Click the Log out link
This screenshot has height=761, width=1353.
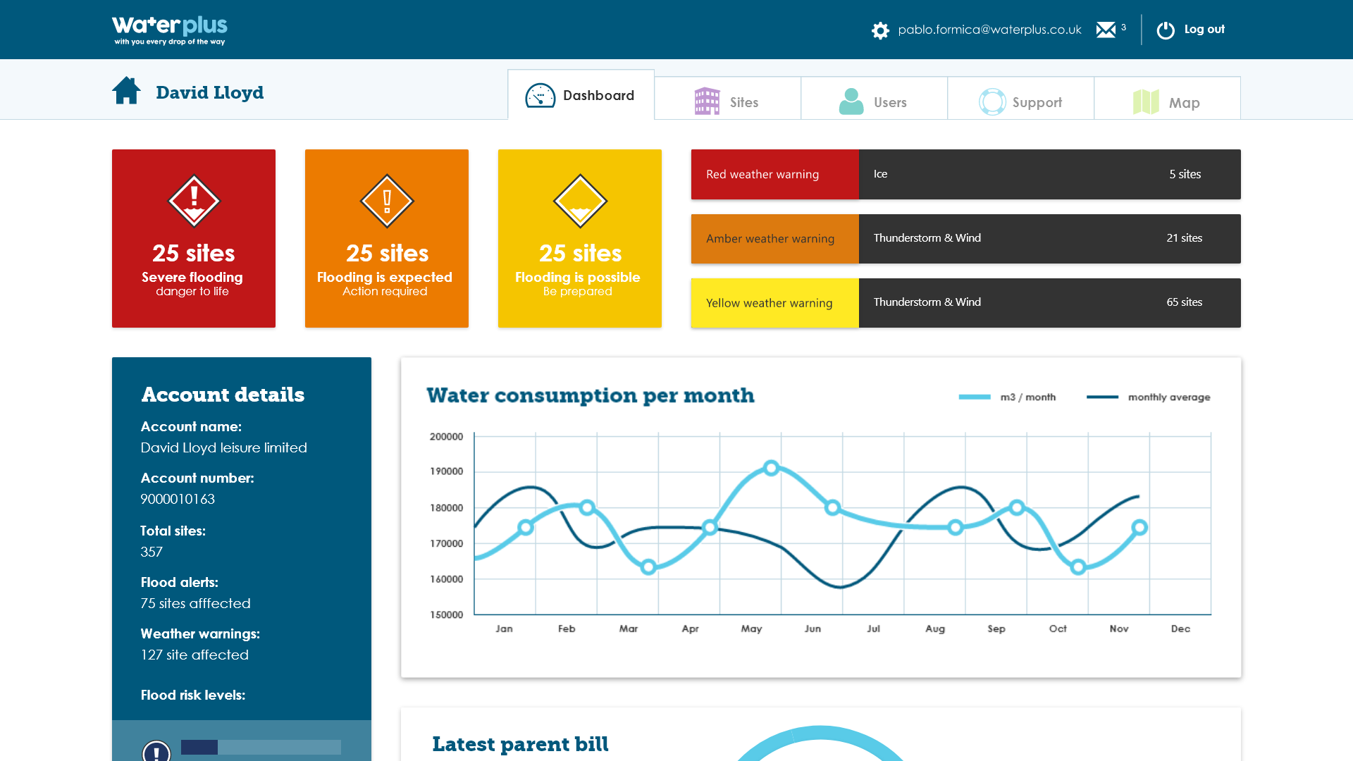tap(1204, 30)
